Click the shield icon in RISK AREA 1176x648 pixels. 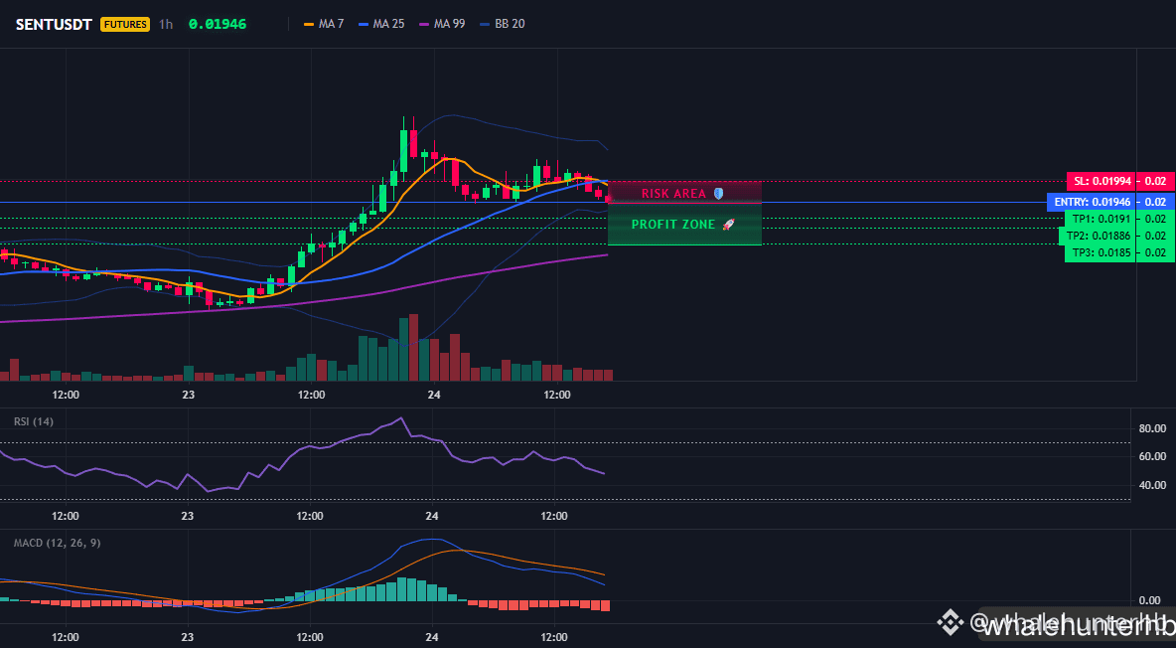[x=718, y=193]
